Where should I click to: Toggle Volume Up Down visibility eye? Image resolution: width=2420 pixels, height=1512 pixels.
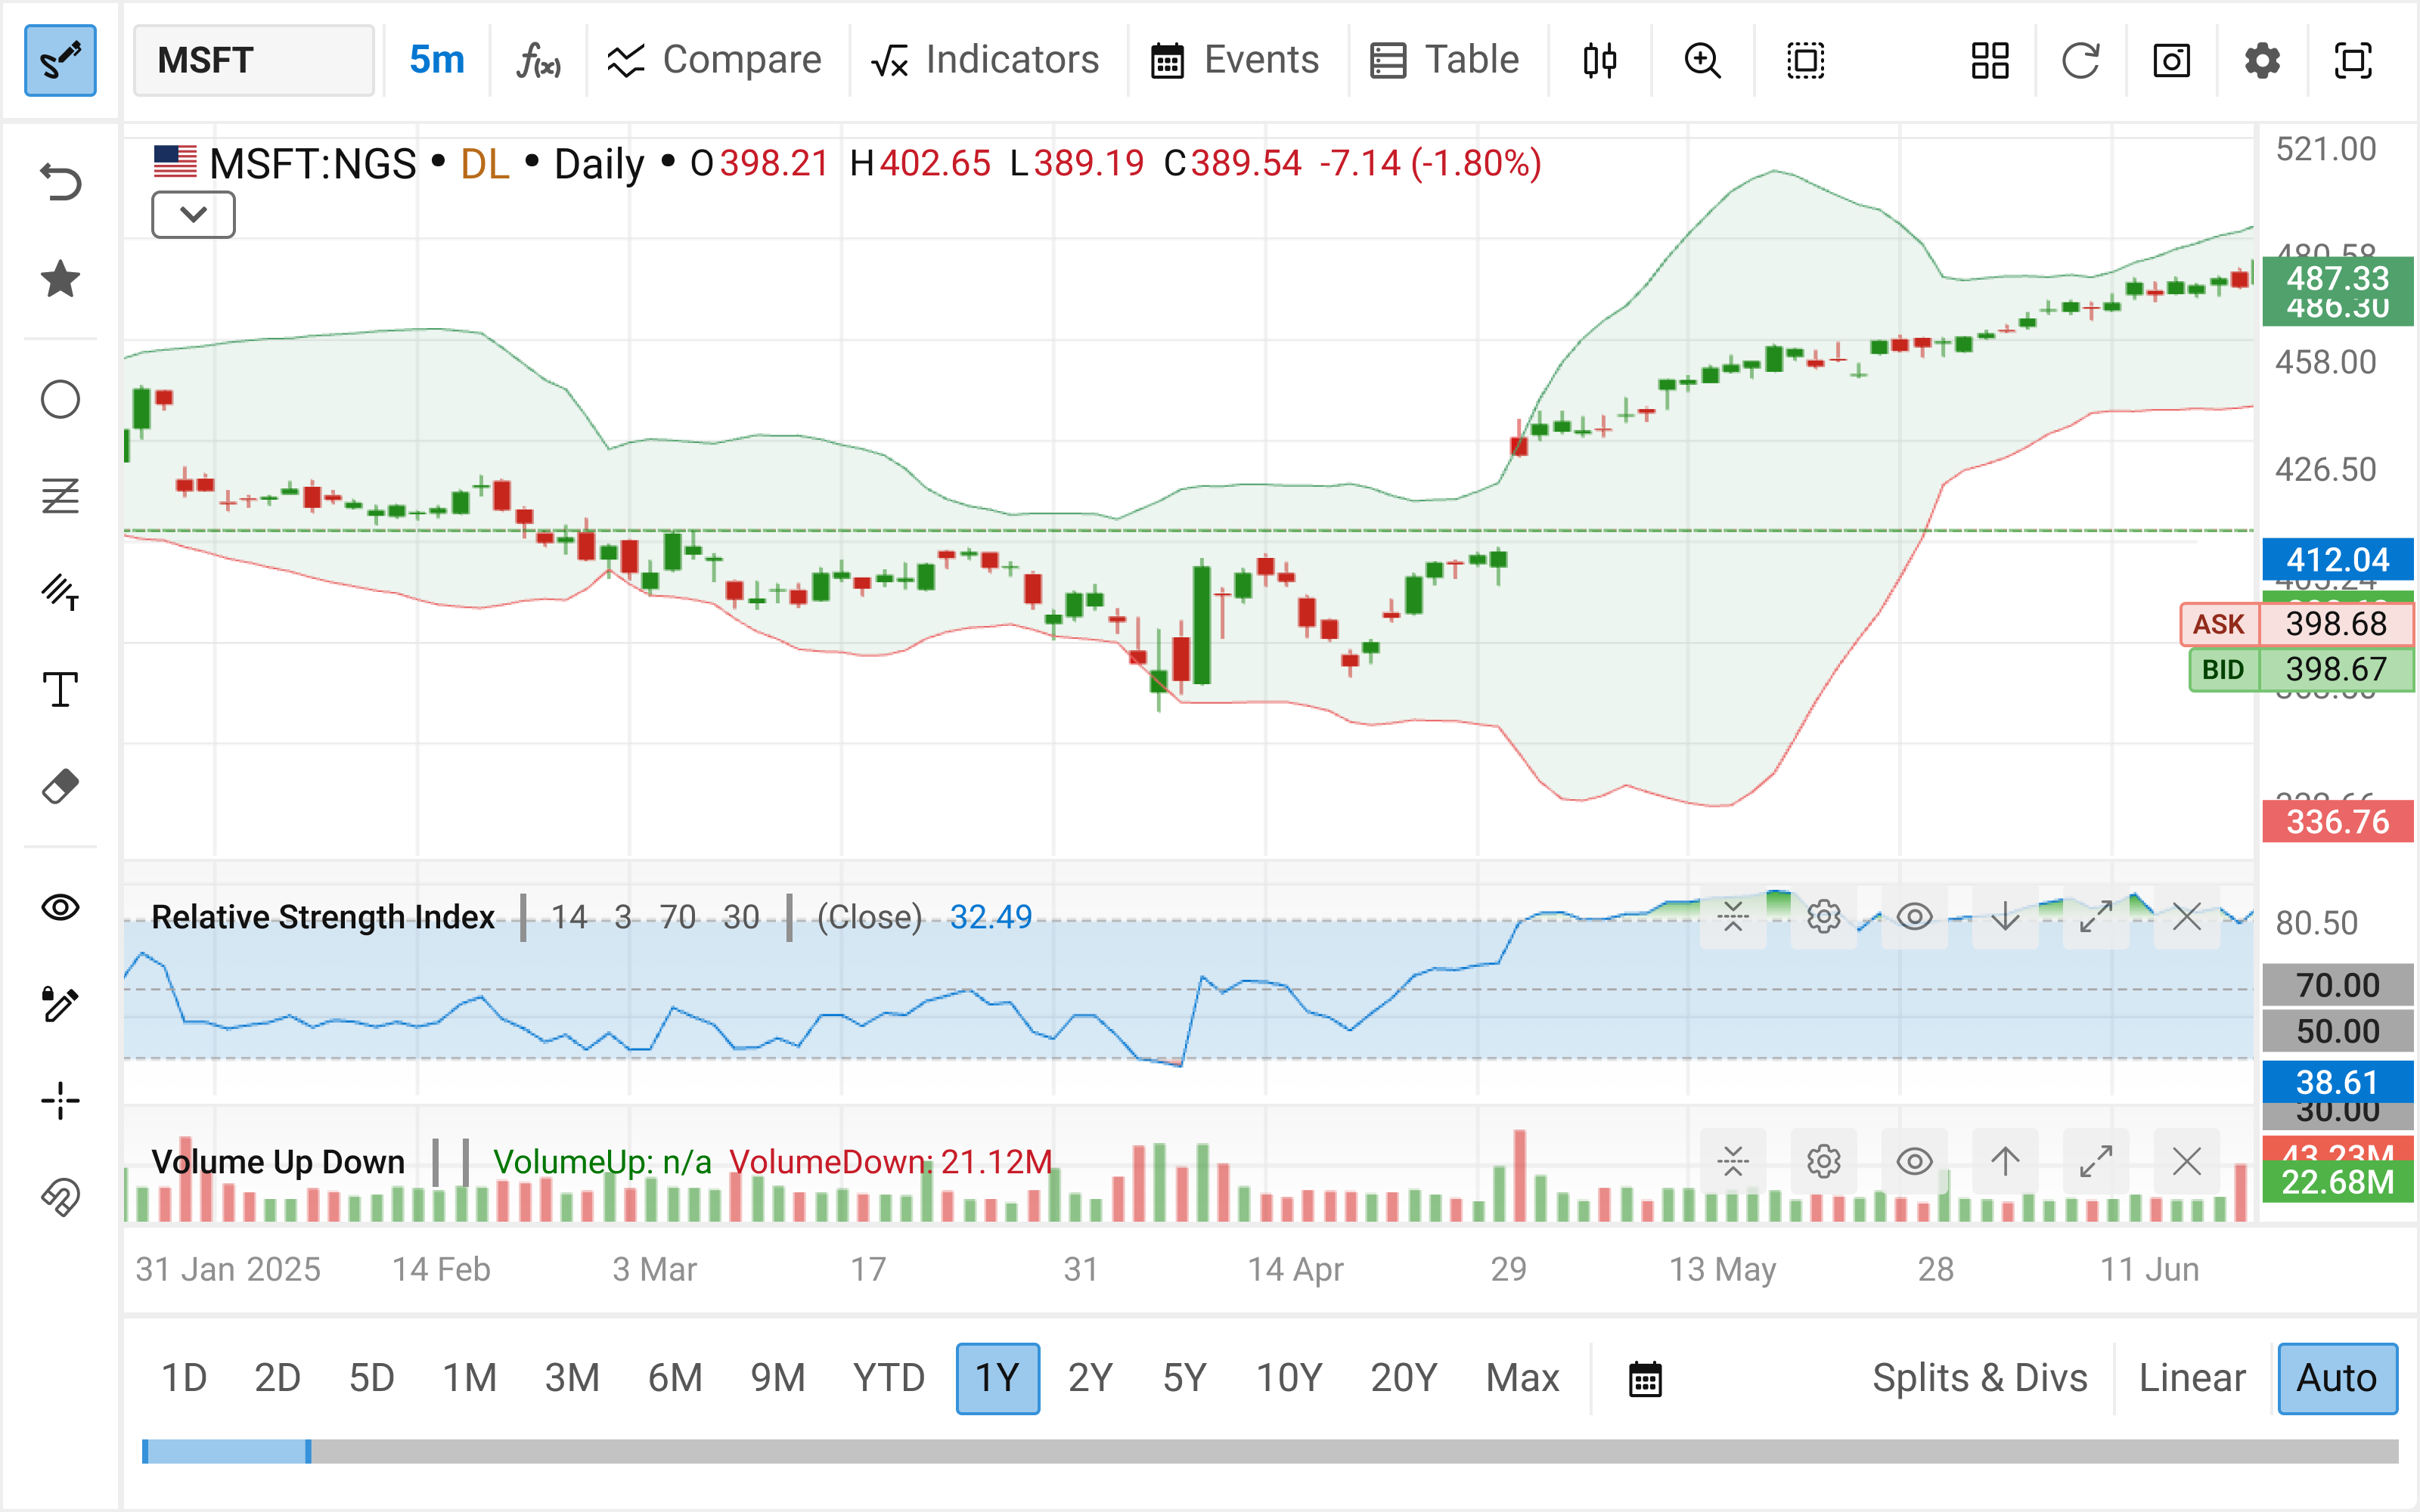click(1914, 1161)
